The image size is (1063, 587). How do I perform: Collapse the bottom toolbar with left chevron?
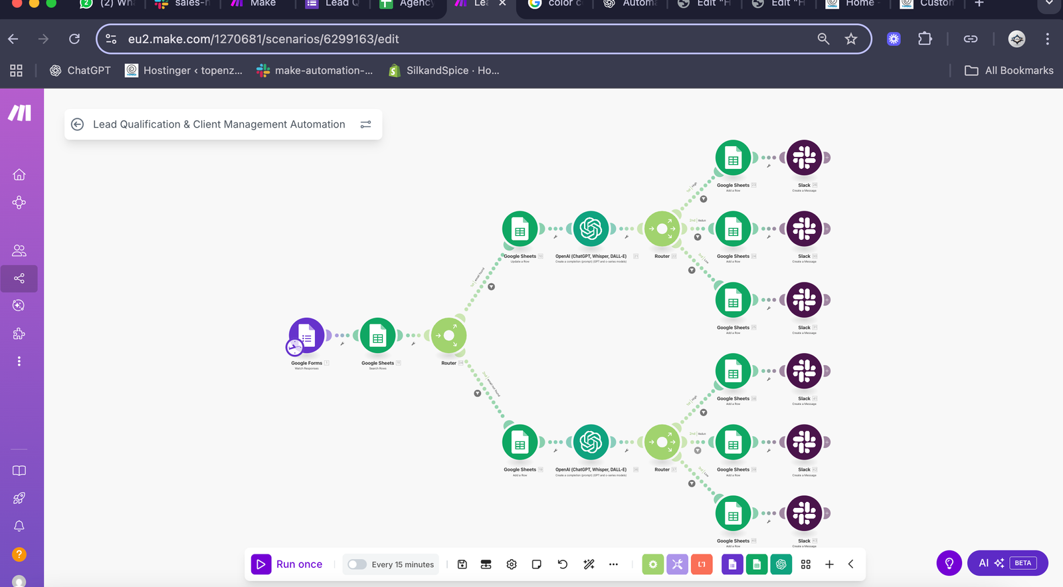pos(851,564)
